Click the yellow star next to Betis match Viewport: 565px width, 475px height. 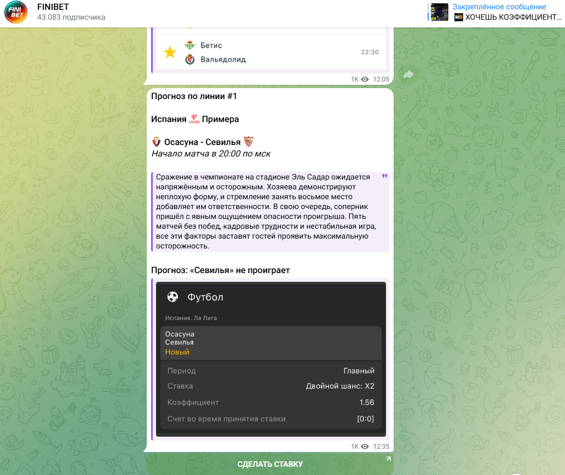click(170, 53)
